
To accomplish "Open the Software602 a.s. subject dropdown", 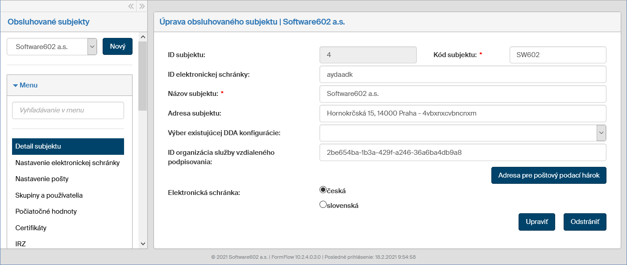I will [x=92, y=46].
